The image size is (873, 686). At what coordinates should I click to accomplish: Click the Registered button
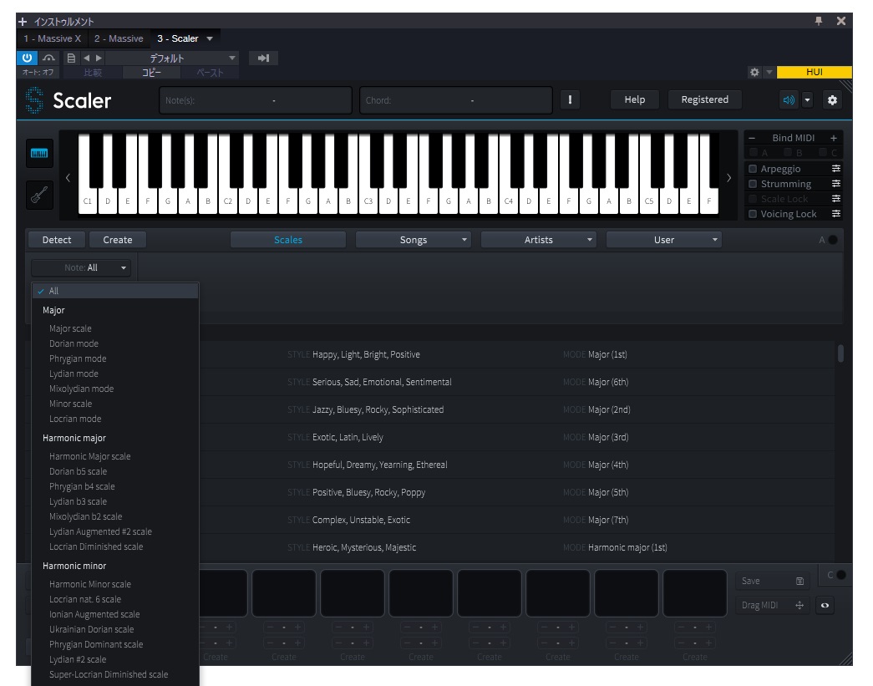point(704,99)
